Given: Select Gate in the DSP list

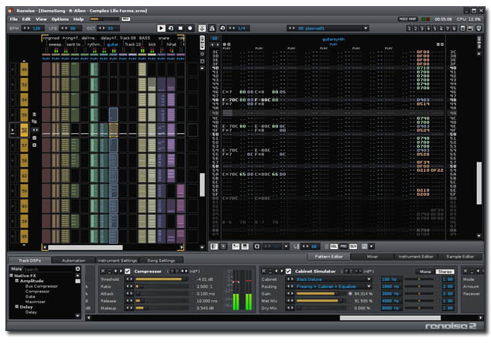Looking at the screenshot, I should tap(30, 296).
